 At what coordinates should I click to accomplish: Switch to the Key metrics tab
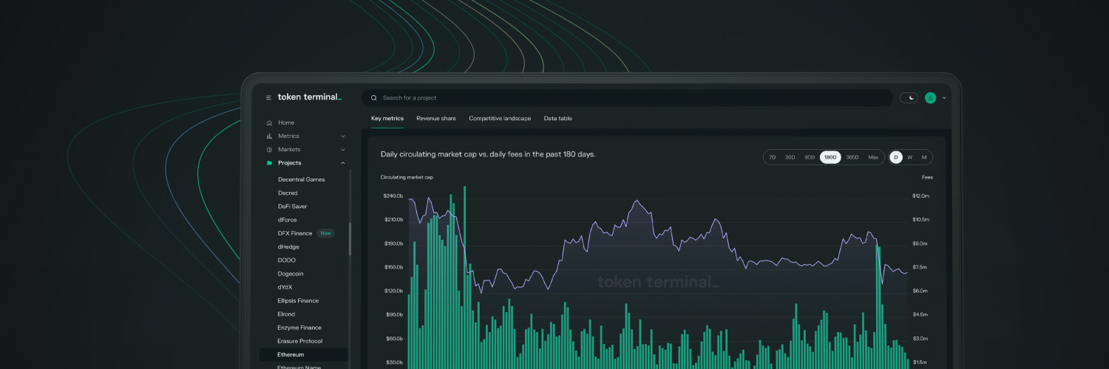tap(387, 118)
